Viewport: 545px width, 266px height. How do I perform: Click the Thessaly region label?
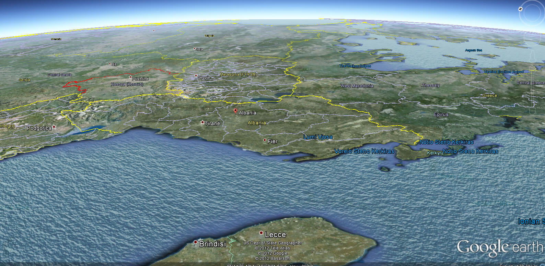(431, 85)
